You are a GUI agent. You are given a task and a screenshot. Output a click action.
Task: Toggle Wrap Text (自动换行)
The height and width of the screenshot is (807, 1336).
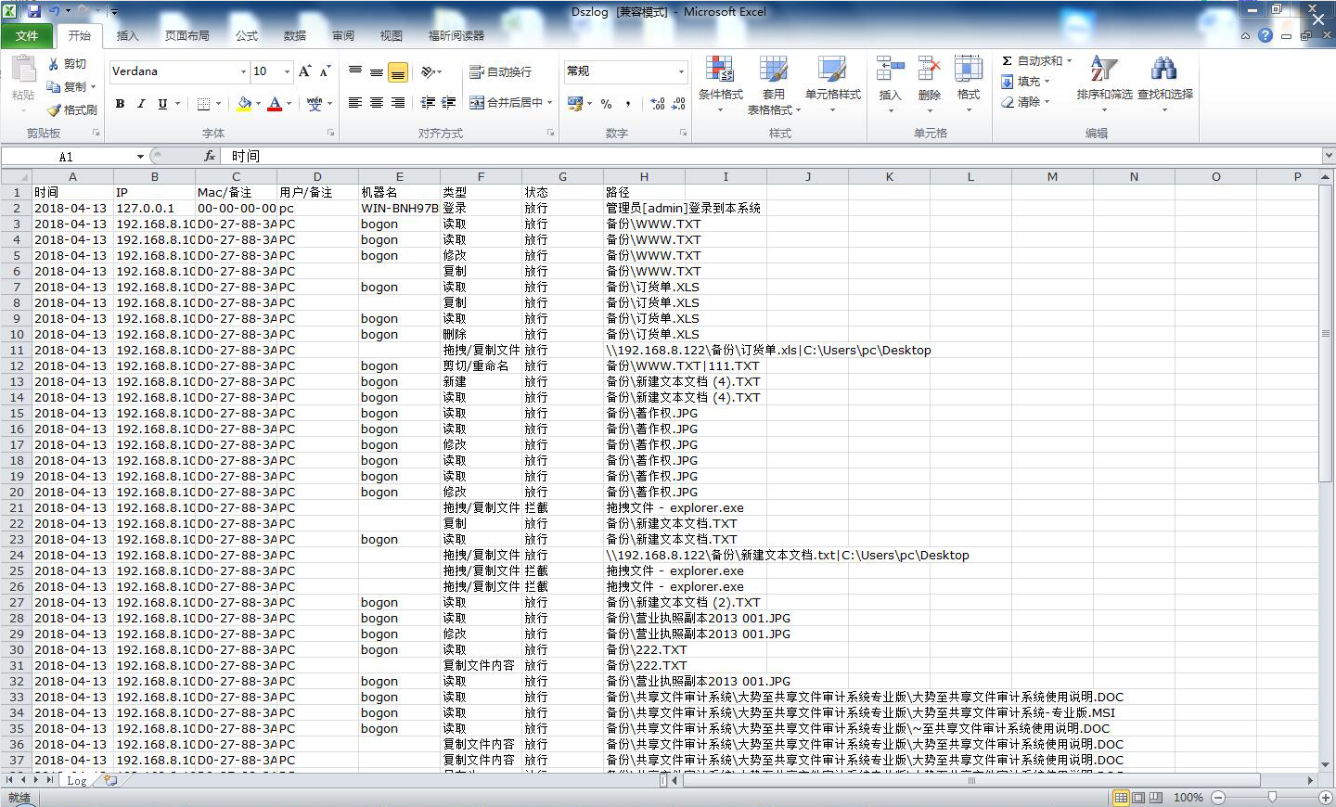pos(500,71)
